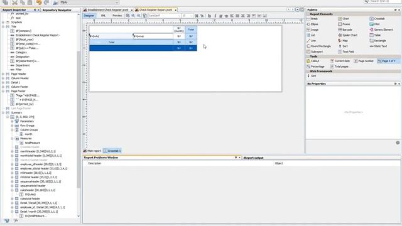Select the Break element in the palette
The height and width of the screenshot is (226, 402).
pos(312,19)
